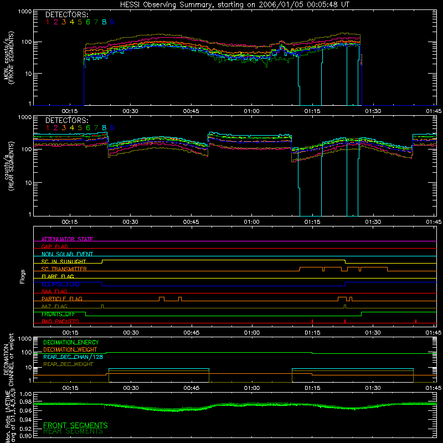
Task: Click the 00:45 time tick under decimation plot
Action: 191,388
